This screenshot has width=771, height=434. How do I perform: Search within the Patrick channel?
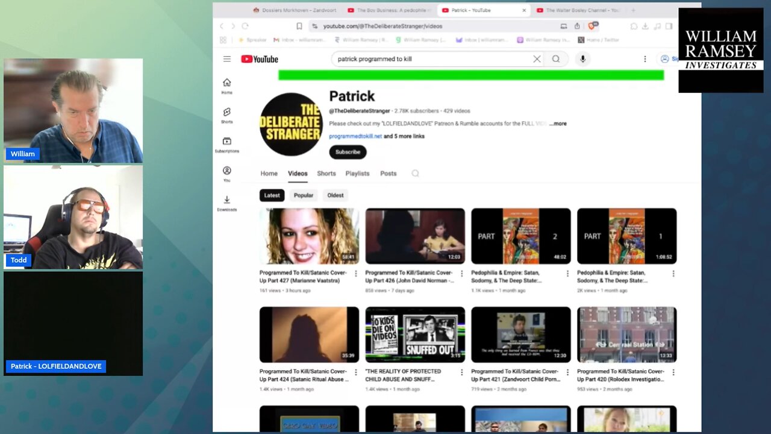[x=415, y=174]
